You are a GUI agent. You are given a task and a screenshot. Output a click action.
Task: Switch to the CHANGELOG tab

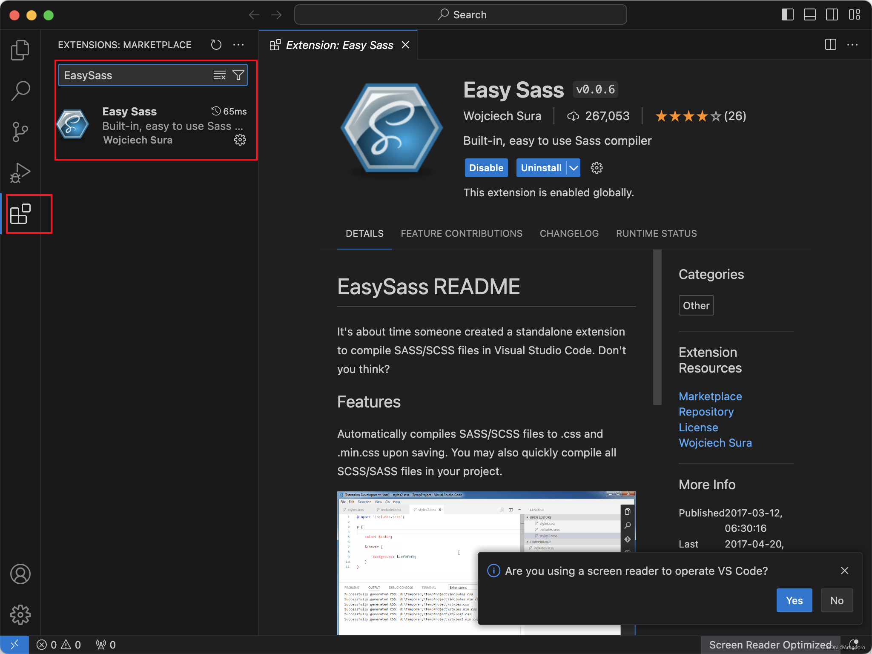tap(569, 233)
